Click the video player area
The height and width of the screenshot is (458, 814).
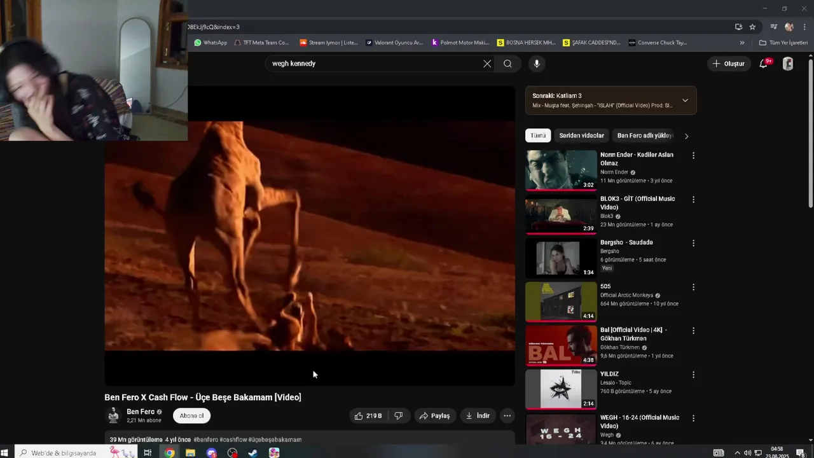310,236
